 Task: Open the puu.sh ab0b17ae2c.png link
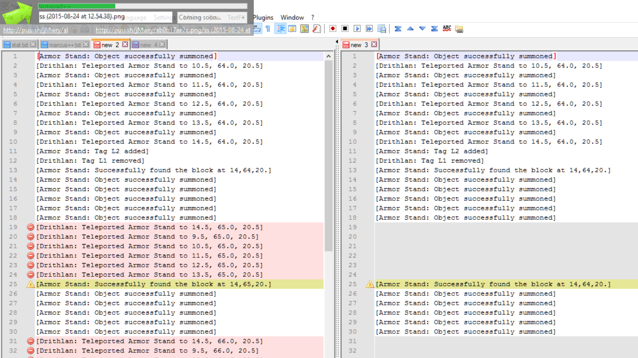(173, 30)
